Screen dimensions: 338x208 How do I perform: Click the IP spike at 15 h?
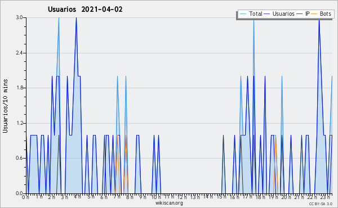tap(223, 135)
